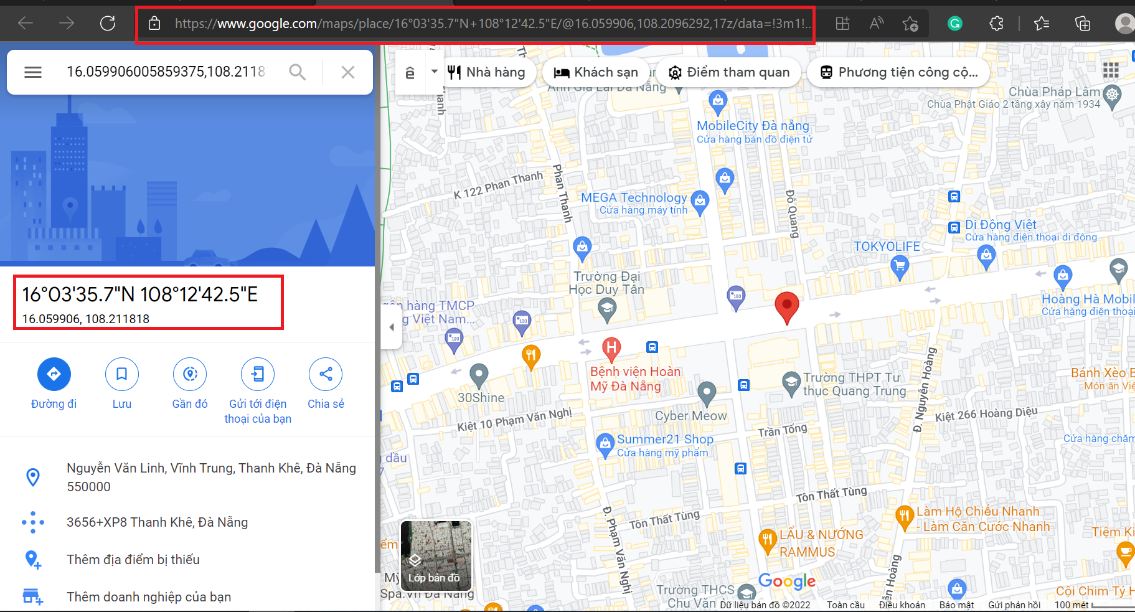
Task: Click the THPT Quang Trung school pin
Action: coord(791,384)
